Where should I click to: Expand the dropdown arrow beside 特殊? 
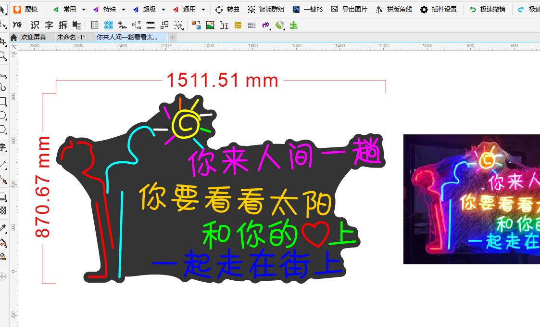click(x=123, y=10)
